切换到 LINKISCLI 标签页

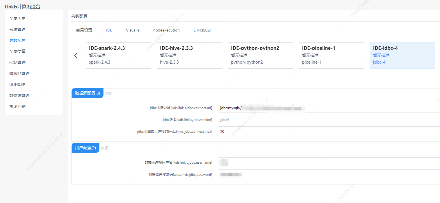[202, 30]
